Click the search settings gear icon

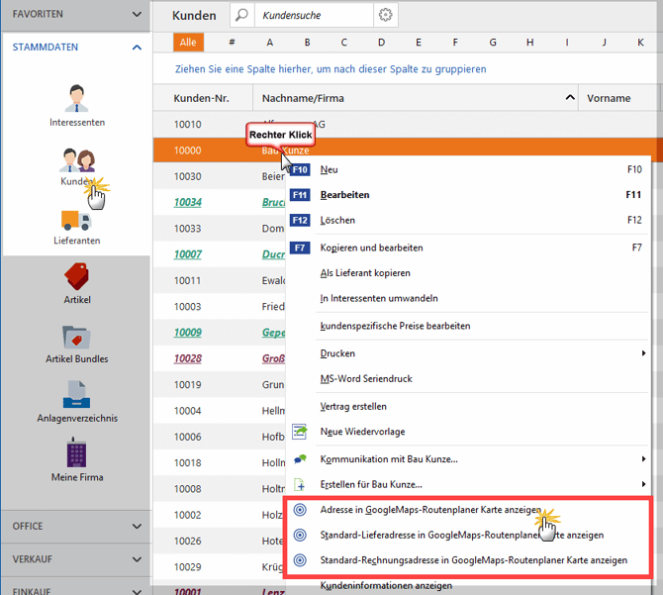coord(386,15)
